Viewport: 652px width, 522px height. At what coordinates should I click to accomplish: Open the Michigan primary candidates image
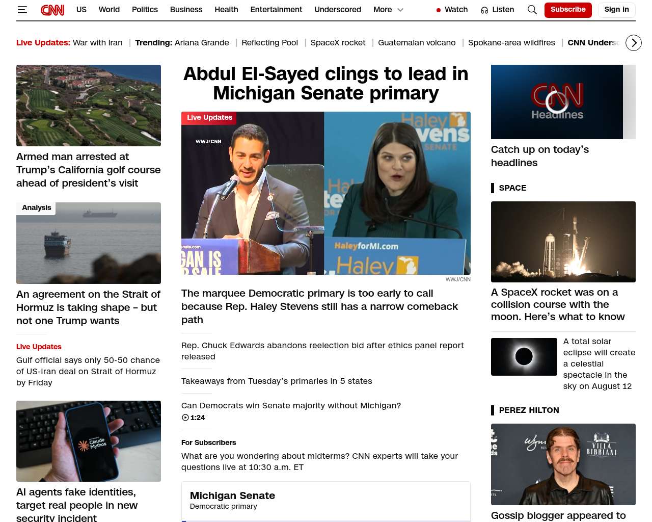click(326, 193)
